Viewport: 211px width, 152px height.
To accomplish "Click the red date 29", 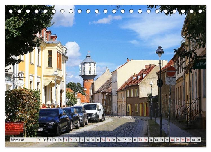I will click(188, 140).
